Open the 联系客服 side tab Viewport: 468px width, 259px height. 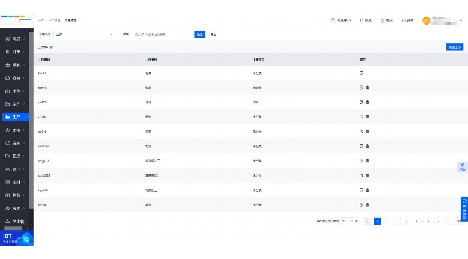(464, 209)
